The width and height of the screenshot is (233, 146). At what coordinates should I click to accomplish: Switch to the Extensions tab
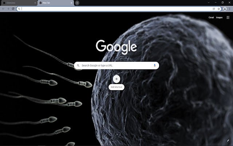[19, 3]
